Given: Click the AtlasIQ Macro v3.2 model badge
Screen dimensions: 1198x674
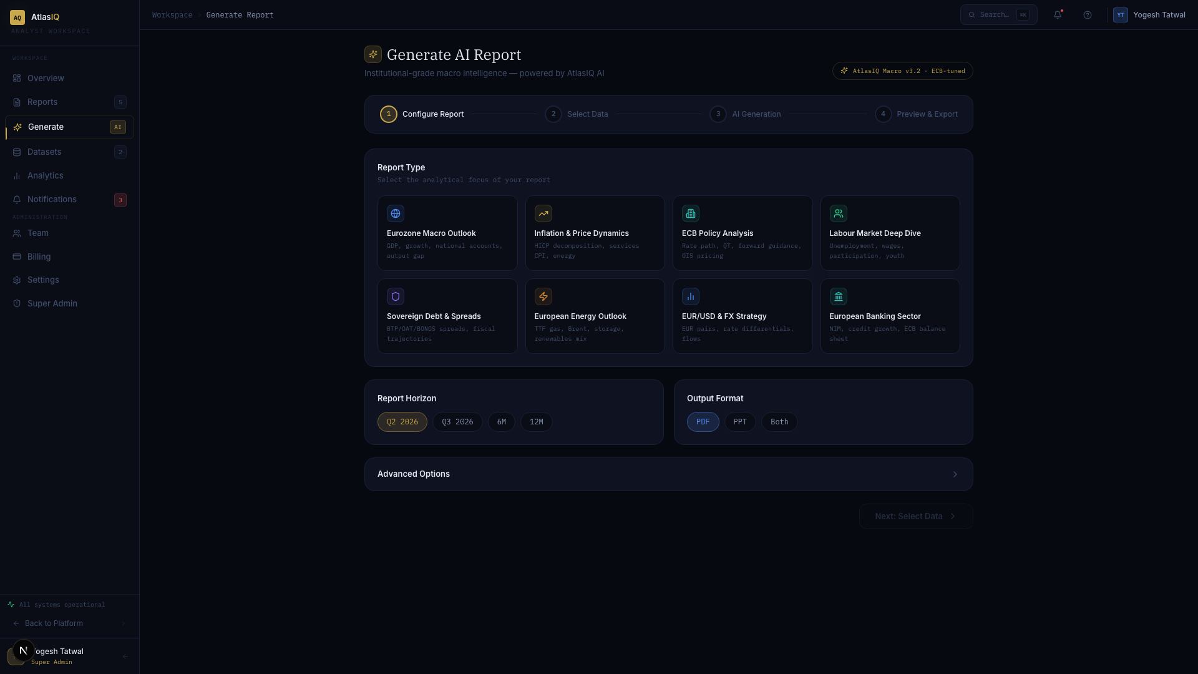Looking at the screenshot, I should (x=903, y=71).
